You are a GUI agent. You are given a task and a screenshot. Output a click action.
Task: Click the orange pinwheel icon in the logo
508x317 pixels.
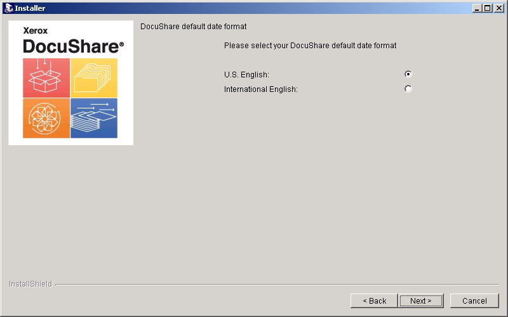(x=46, y=119)
